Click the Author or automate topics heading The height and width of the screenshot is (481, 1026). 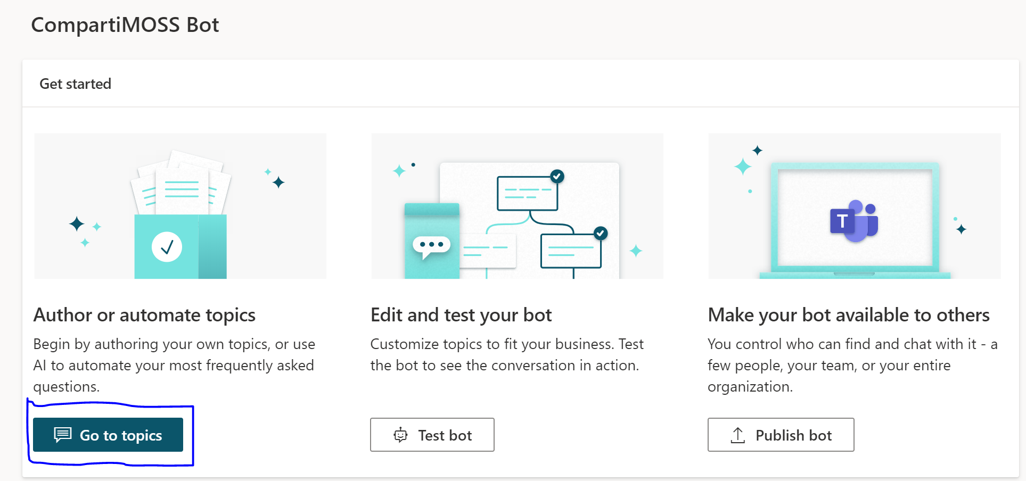tap(144, 314)
